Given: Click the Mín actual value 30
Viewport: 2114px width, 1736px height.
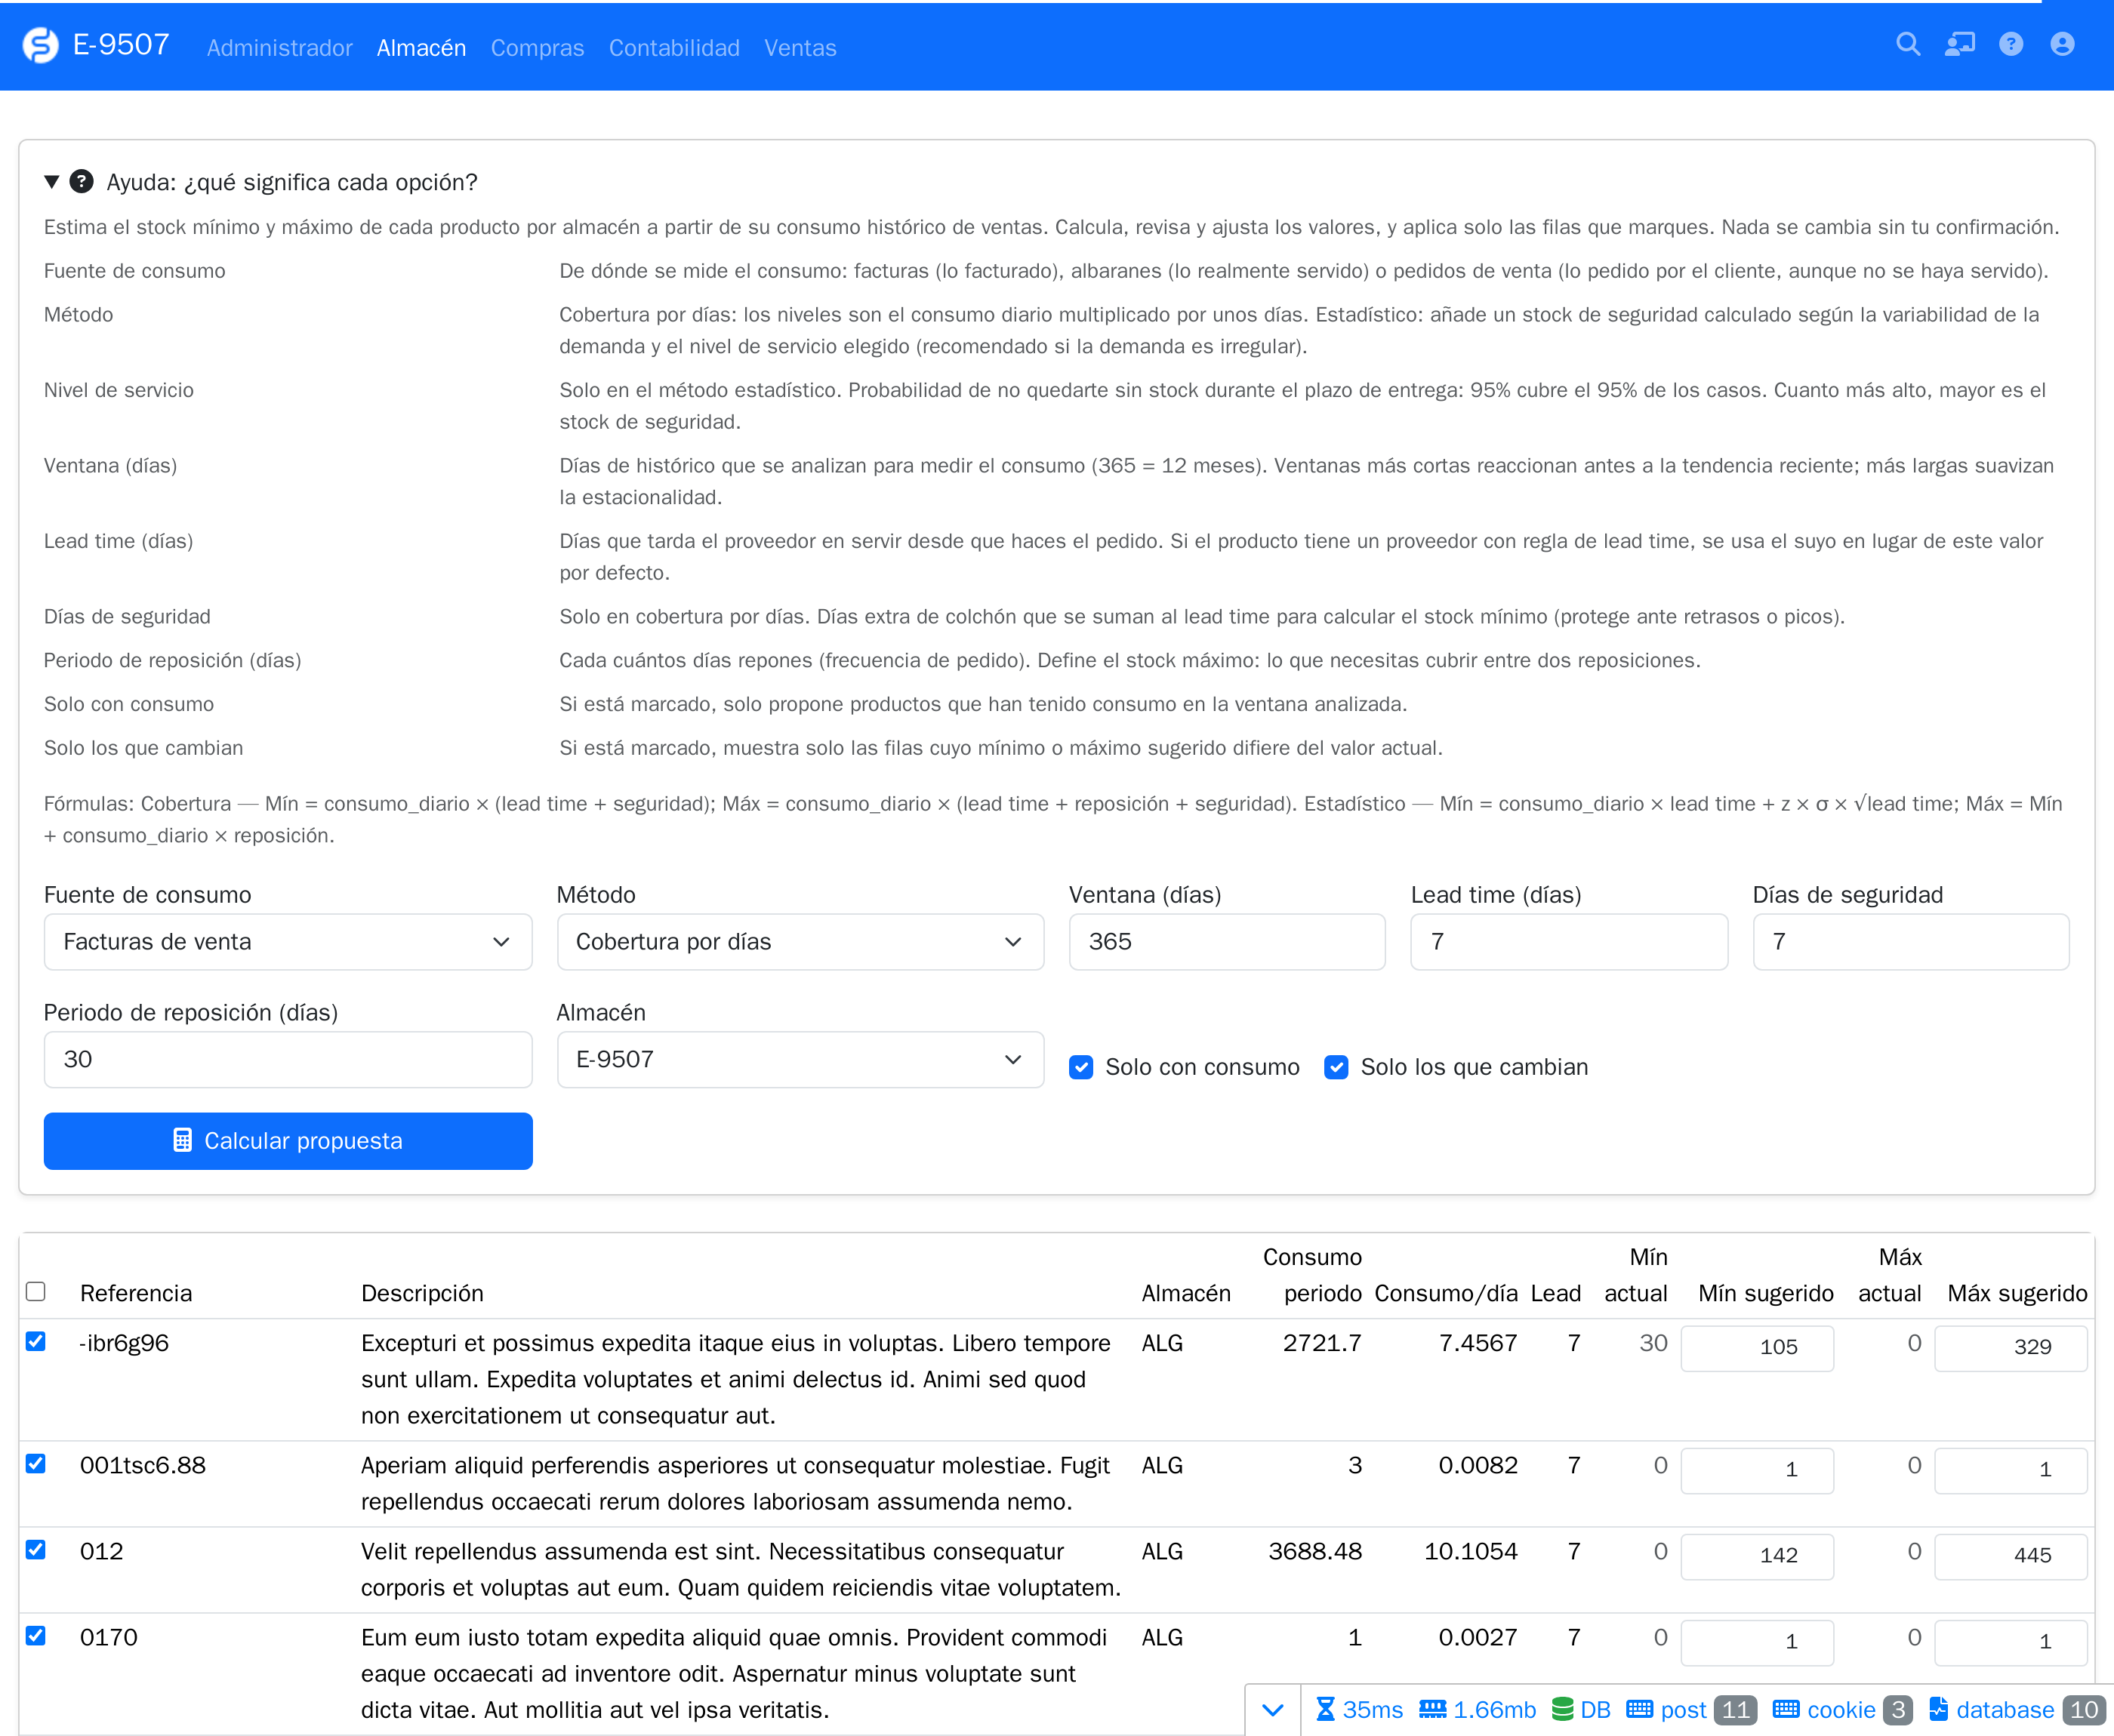Looking at the screenshot, I should [x=1653, y=1343].
